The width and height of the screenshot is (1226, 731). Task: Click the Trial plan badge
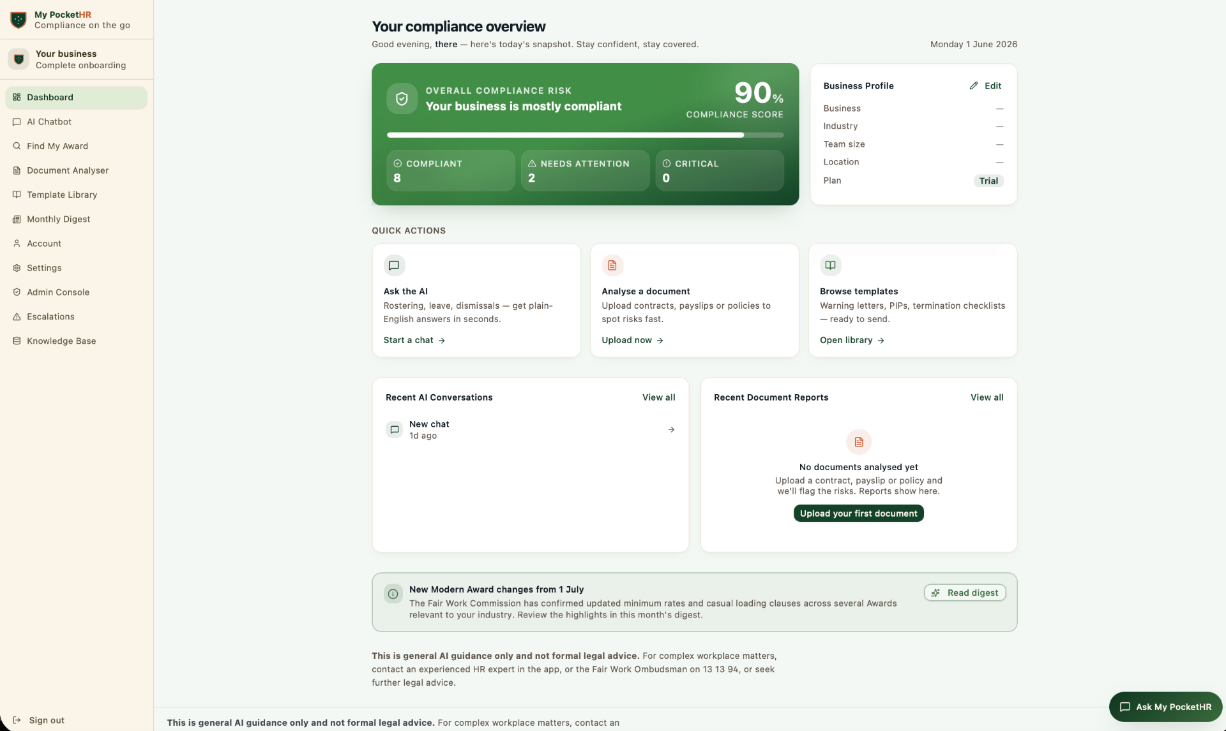pos(988,181)
